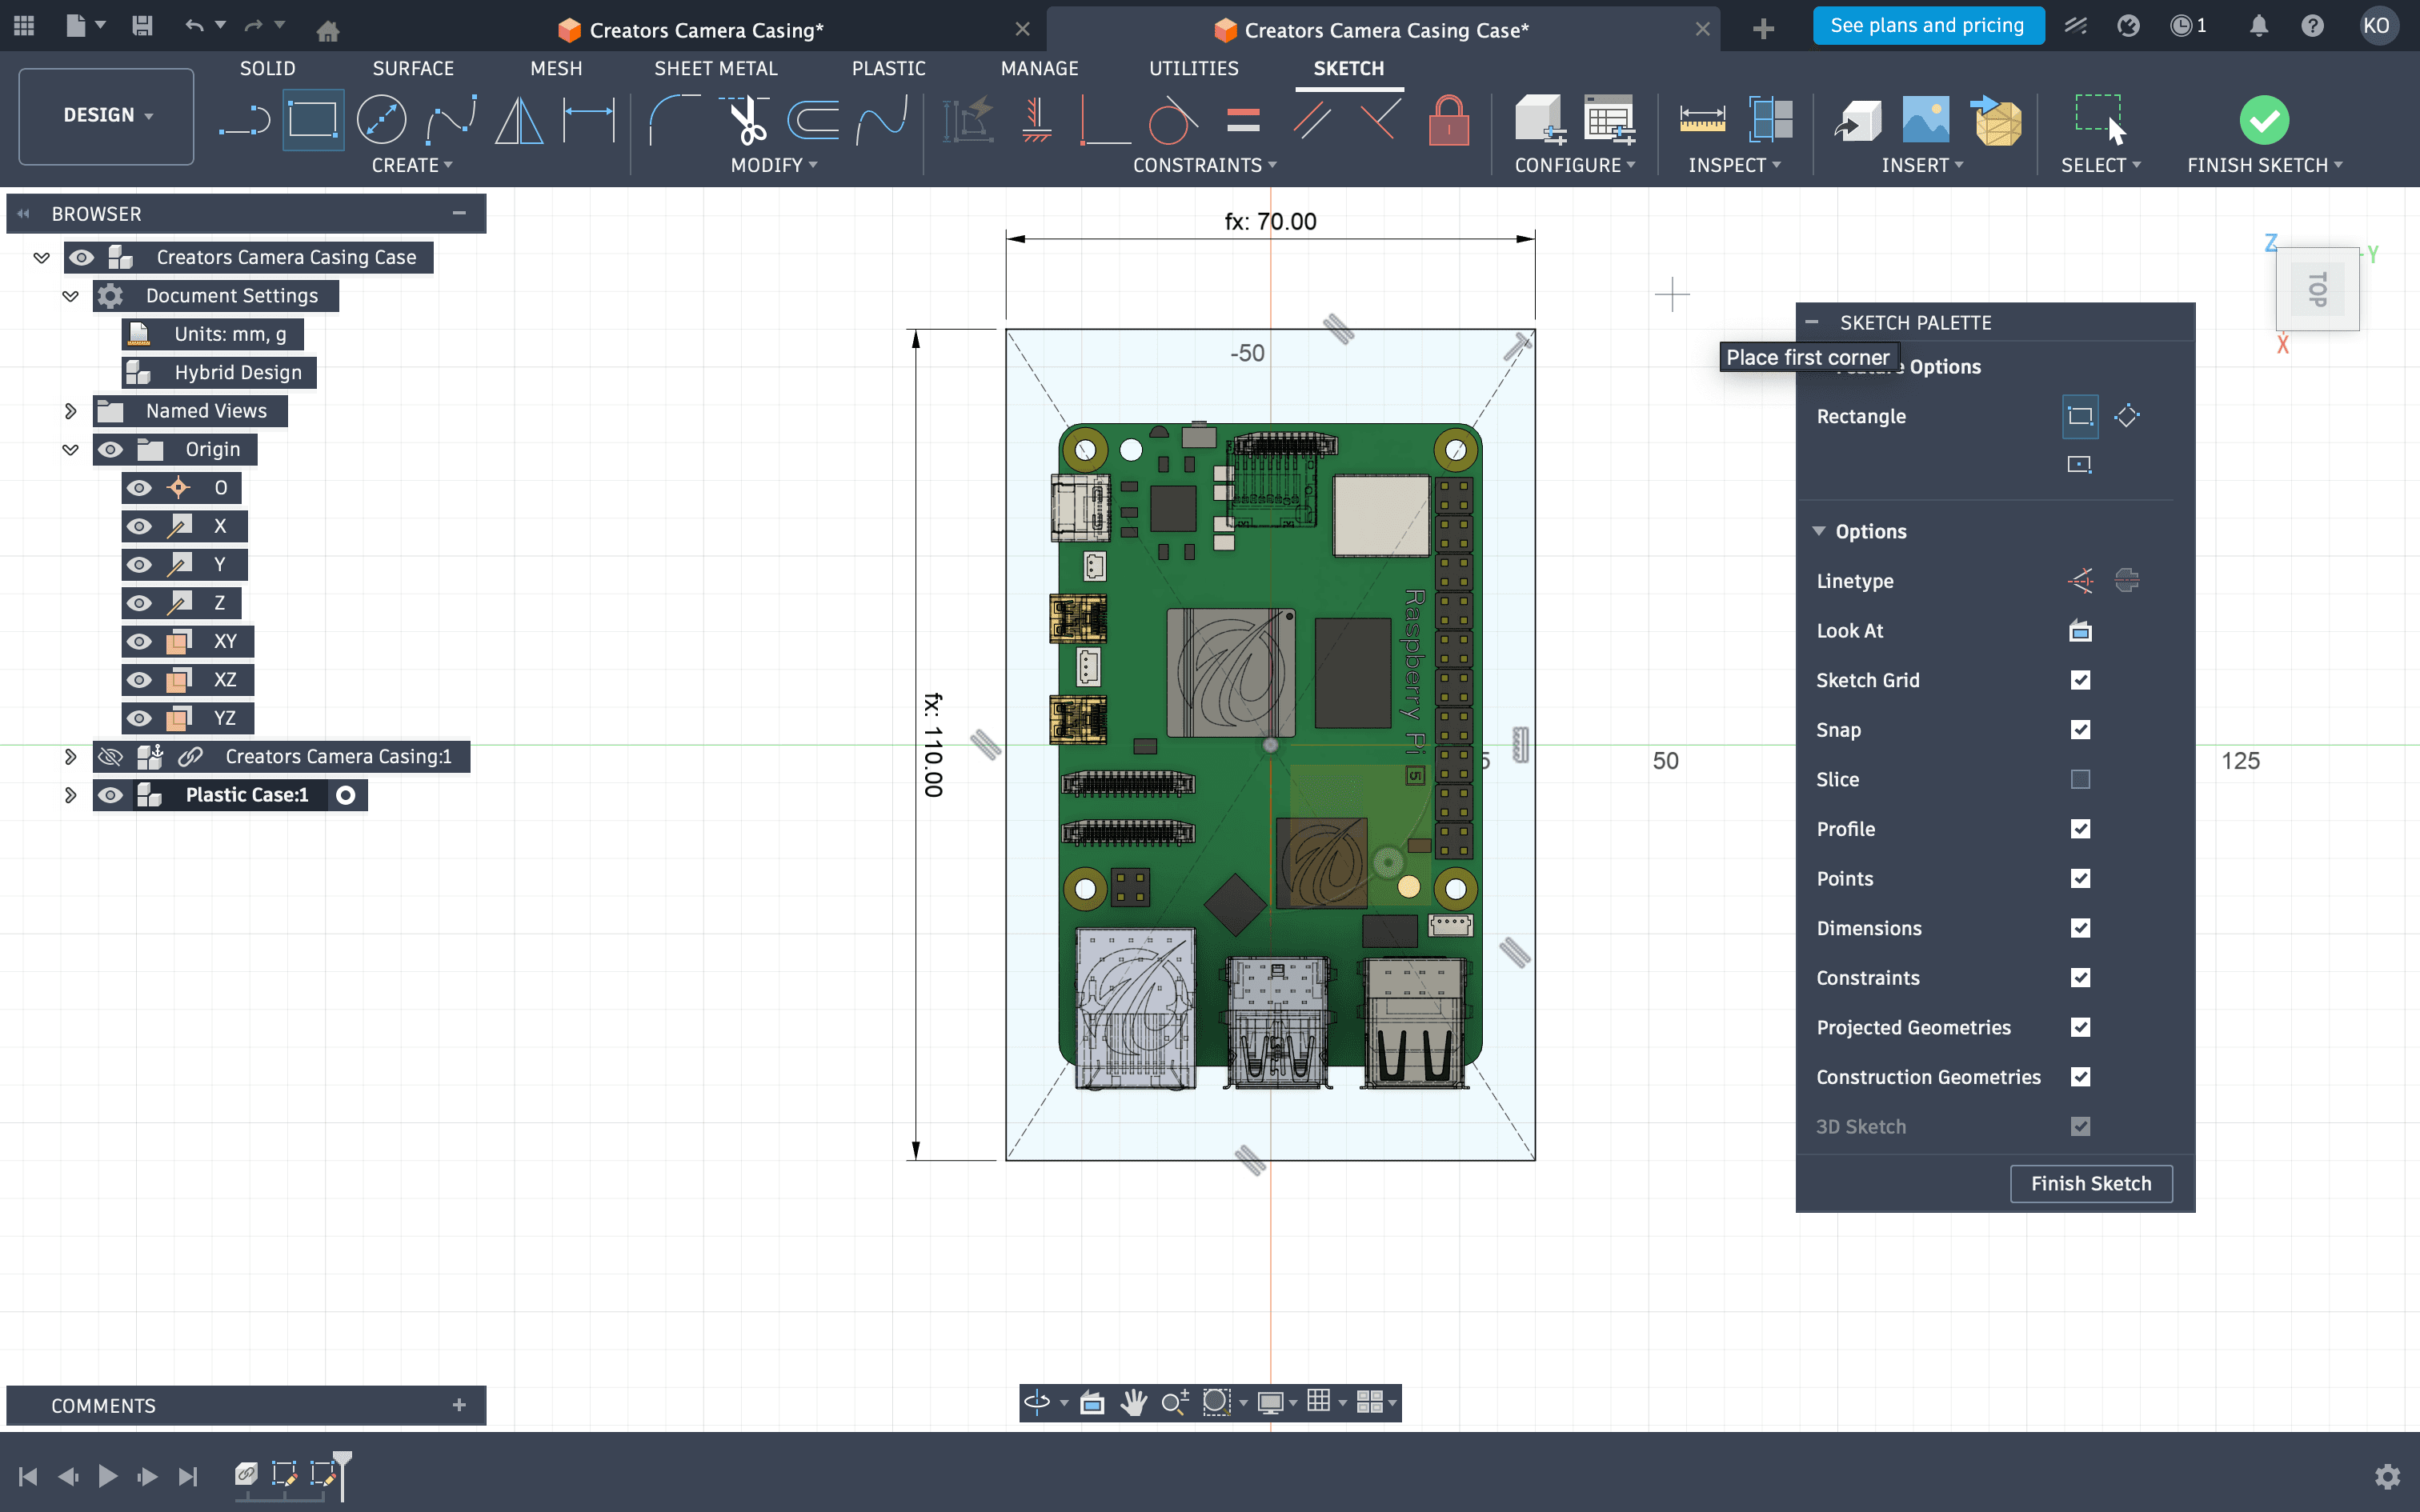Screen dimensions: 2420x1512
Task: Open the Measure tool in Inspect
Action: [1702, 121]
